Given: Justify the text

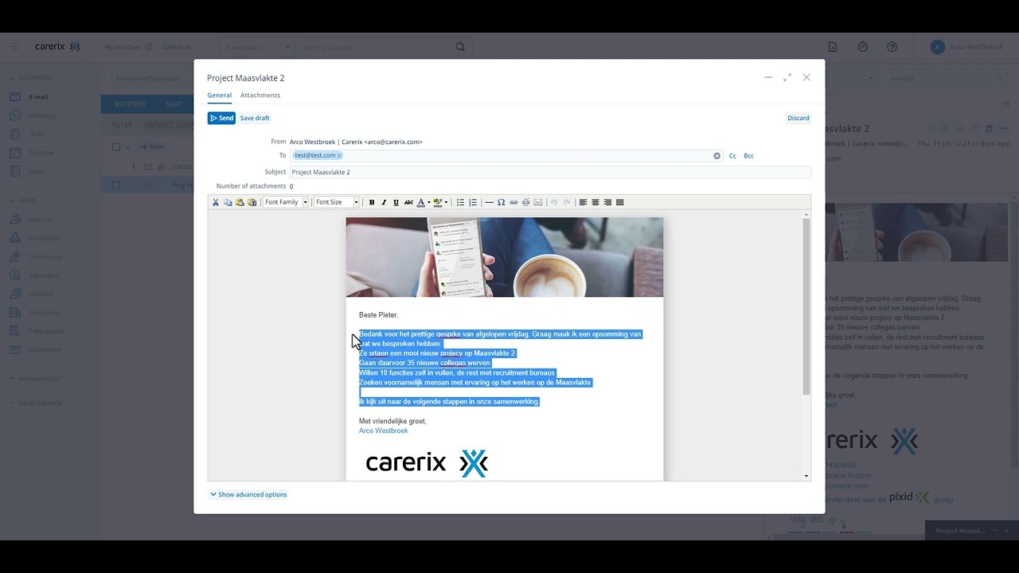Looking at the screenshot, I should [x=620, y=202].
